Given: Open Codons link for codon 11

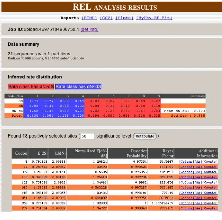Looking at the screenshot, I should click(186, 167).
